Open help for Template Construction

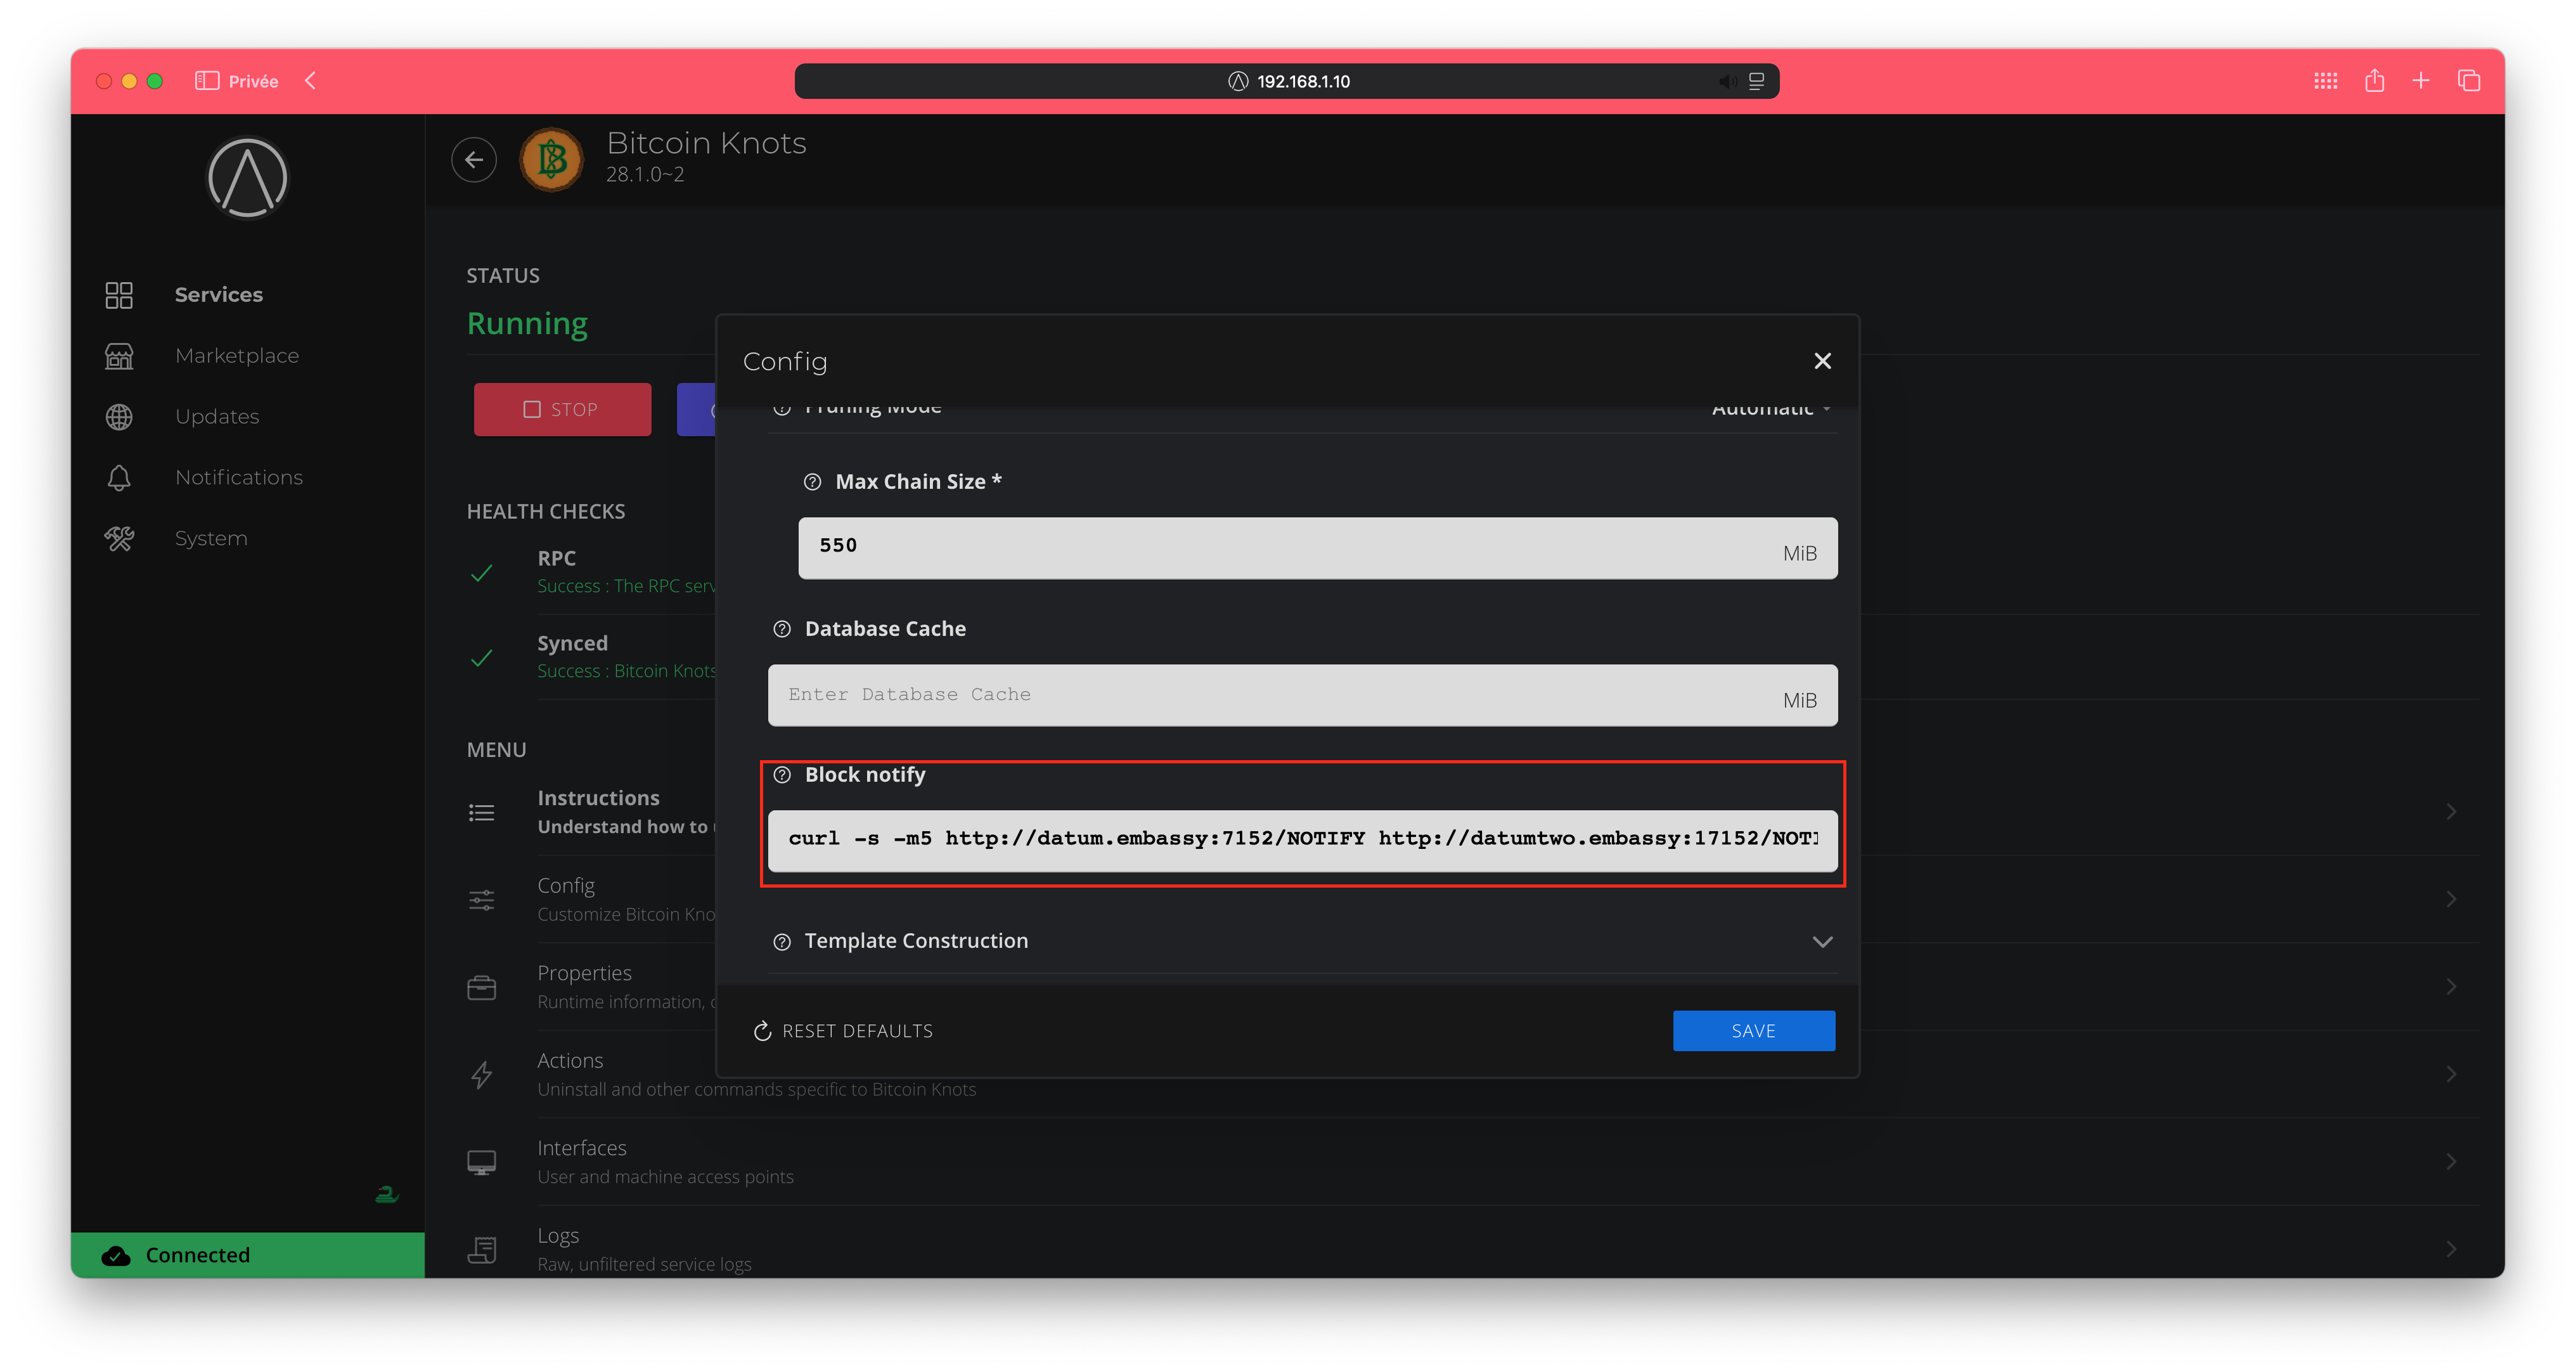point(782,941)
